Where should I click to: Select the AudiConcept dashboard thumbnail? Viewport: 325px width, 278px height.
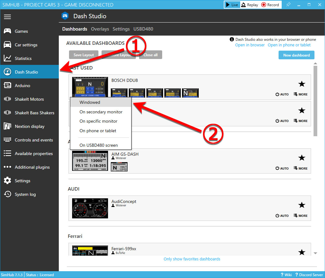point(90,208)
